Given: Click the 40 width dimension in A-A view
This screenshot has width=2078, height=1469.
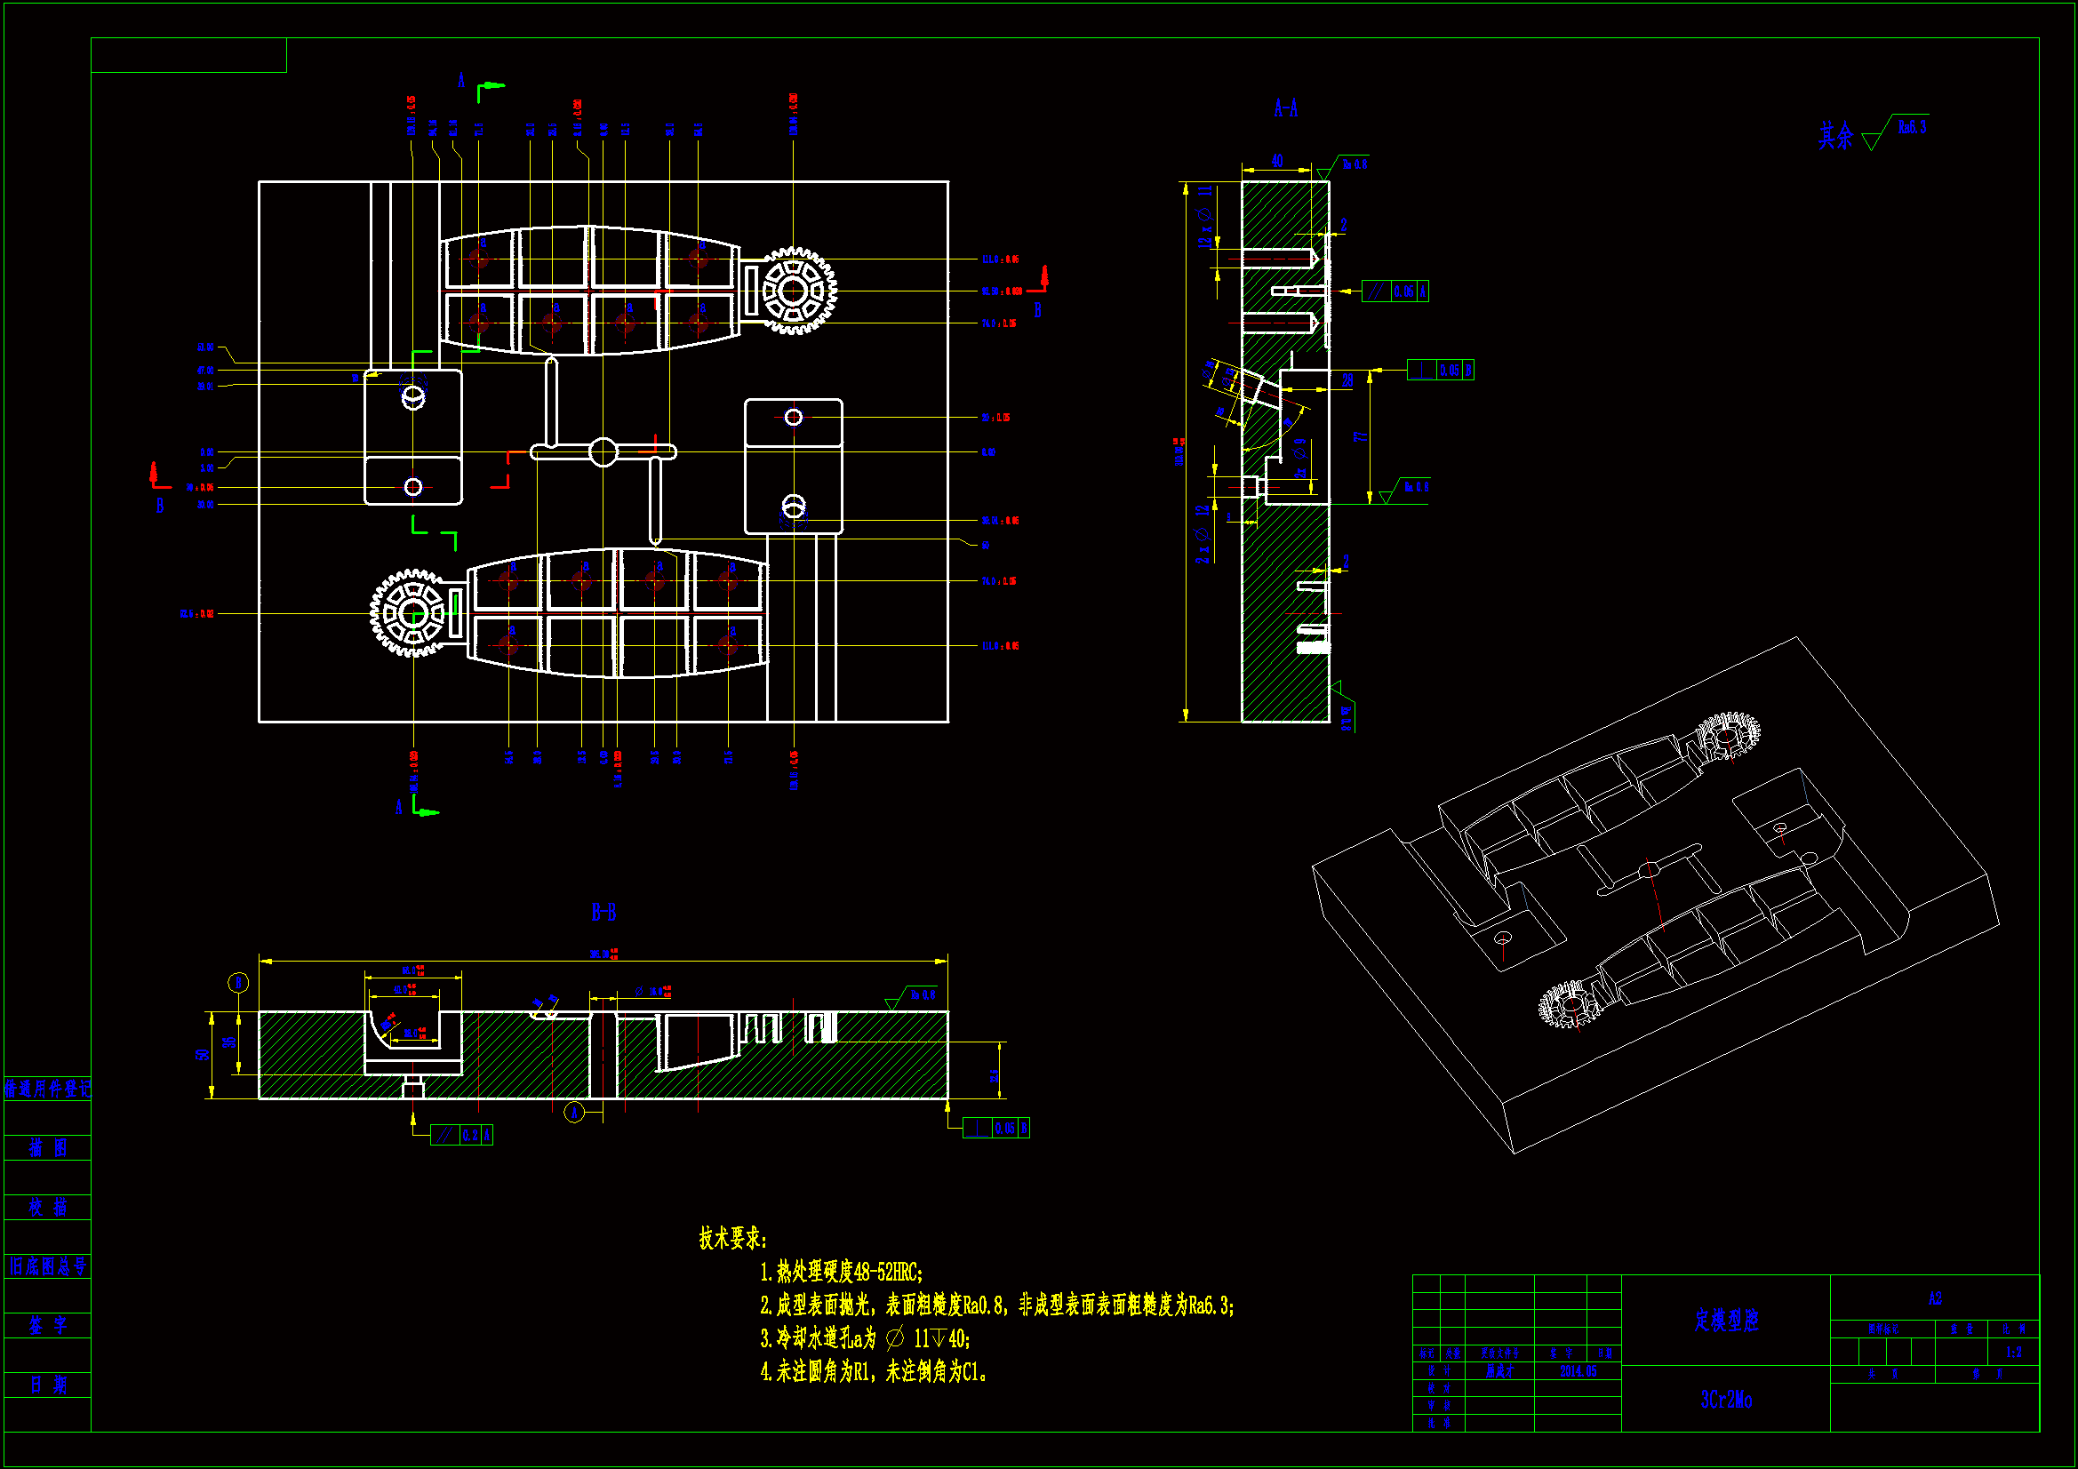Looking at the screenshot, I should [1277, 161].
